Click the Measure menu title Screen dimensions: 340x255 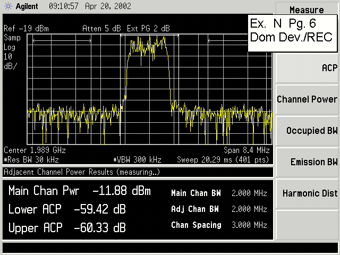click(307, 10)
